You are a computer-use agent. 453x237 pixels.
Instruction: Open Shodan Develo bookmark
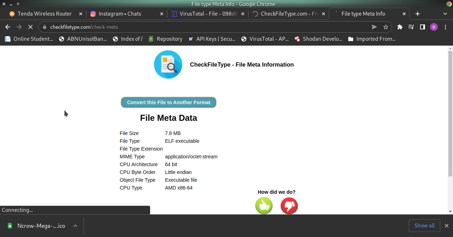click(x=319, y=39)
